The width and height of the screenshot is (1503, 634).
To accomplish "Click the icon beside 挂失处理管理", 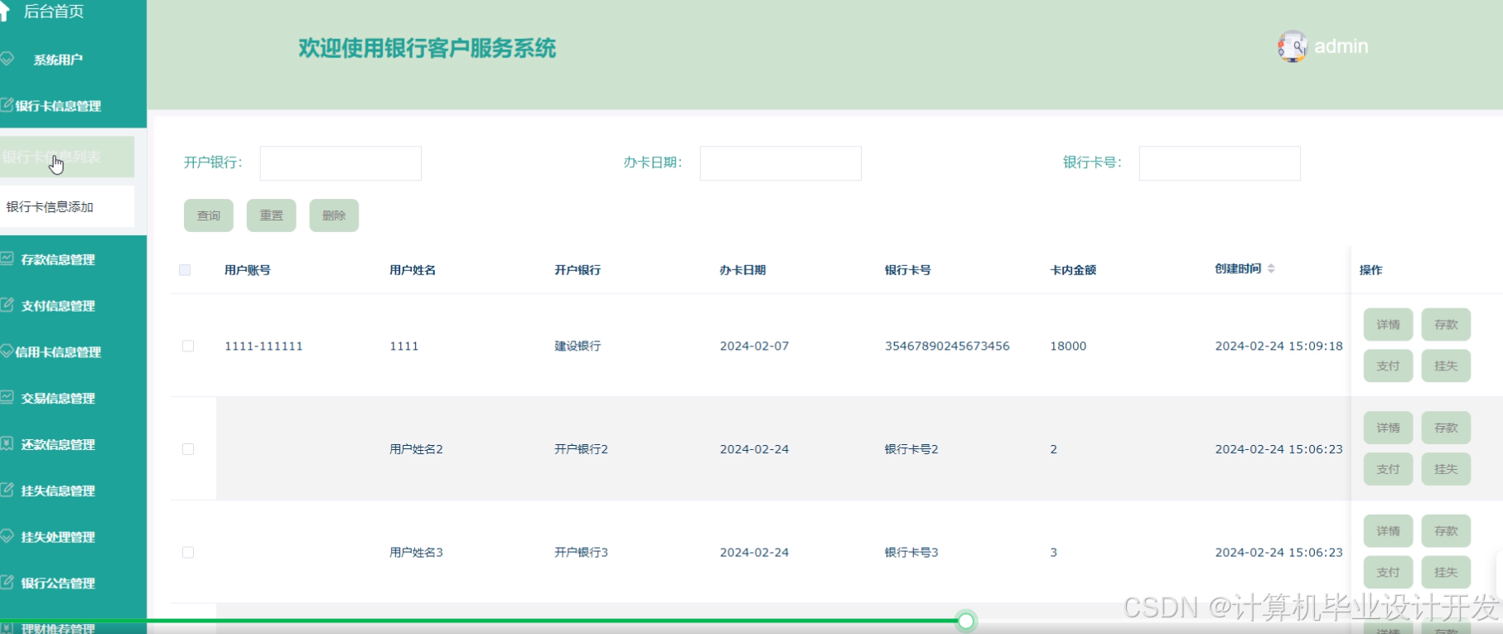I will [x=7, y=537].
